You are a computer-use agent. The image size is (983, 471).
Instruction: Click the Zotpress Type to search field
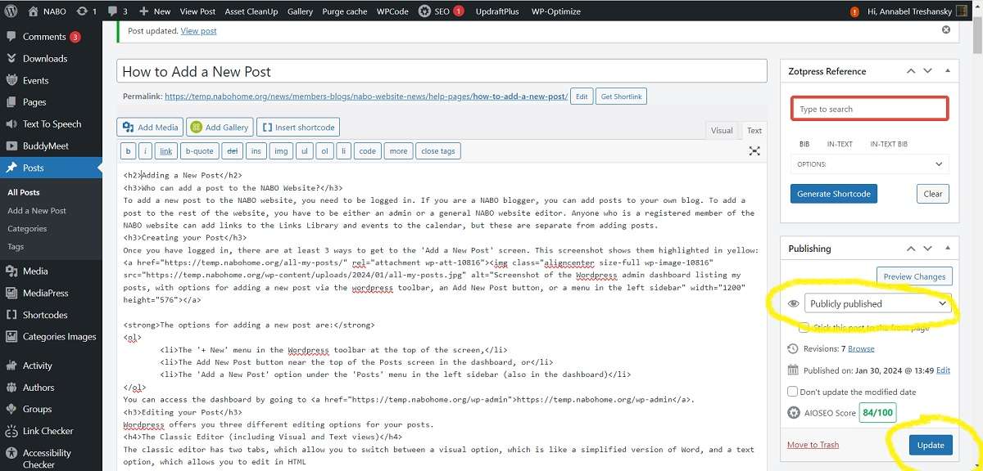tap(869, 109)
